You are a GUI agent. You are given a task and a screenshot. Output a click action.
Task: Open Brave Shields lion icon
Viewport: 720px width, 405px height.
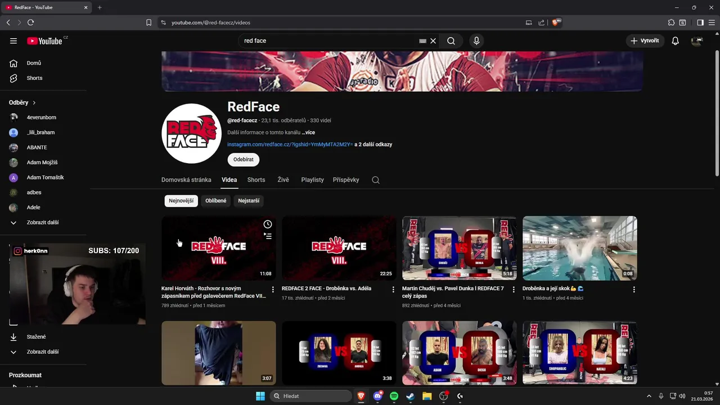555,22
